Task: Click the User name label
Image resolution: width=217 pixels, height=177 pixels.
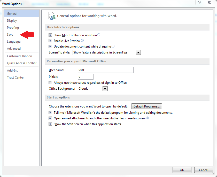Action: 56,70
